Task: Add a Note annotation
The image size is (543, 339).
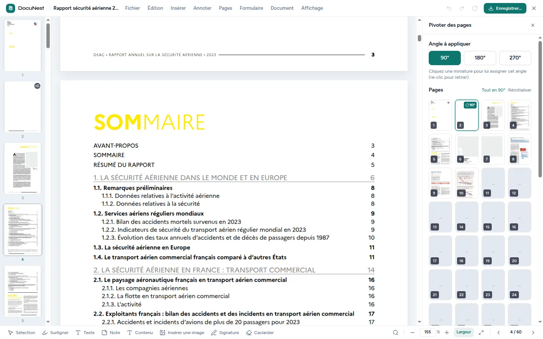Action: click(111, 333)
